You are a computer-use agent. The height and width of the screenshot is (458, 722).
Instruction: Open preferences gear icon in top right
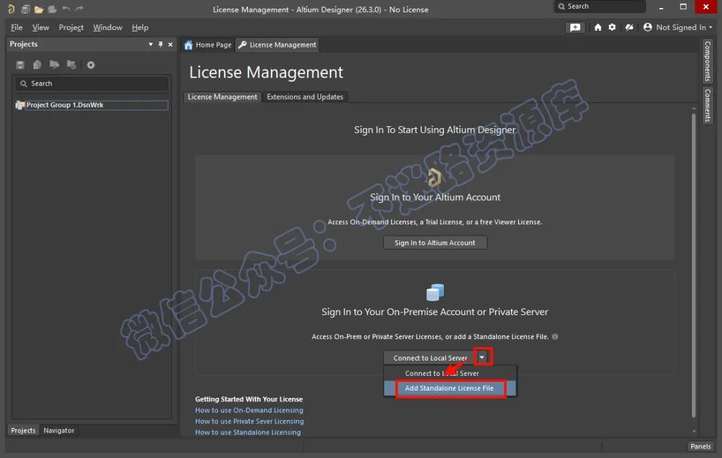612,27
